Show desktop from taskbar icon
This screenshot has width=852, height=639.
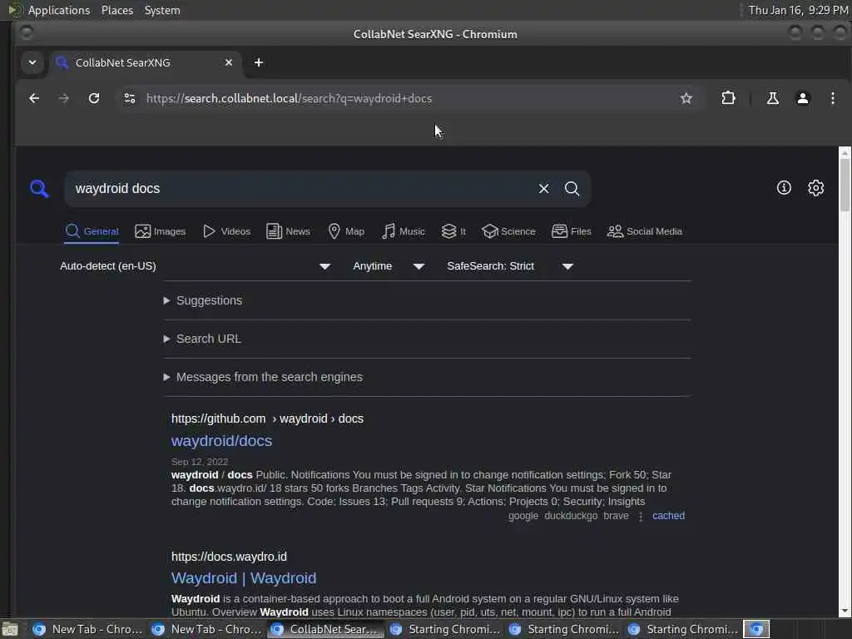click(10, 629)
